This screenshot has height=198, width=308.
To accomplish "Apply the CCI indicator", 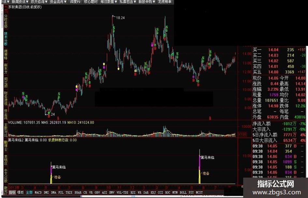I will pos(160,192).
